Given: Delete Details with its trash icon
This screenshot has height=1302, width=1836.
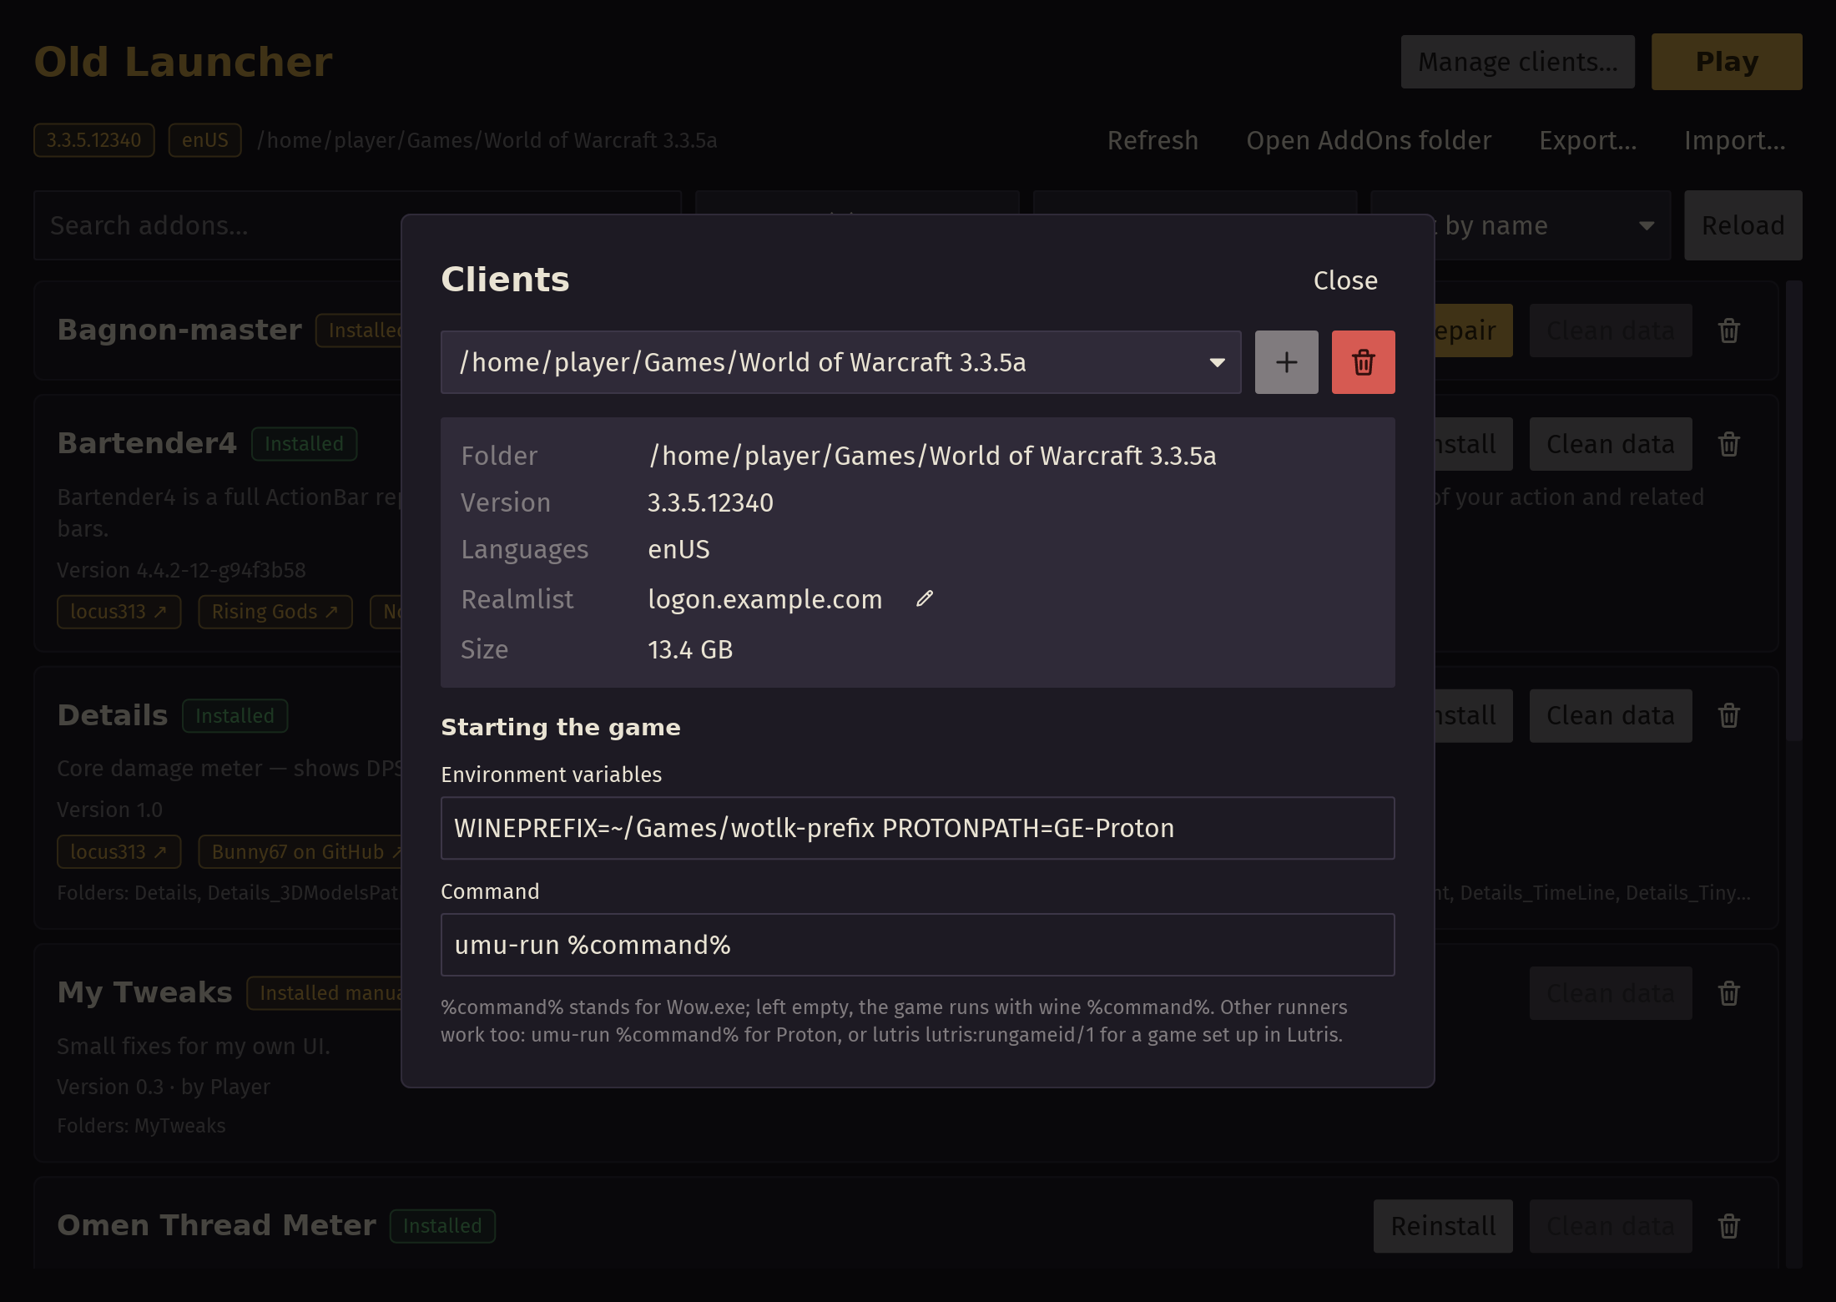Looking at the screenshot, I should [1728, 715].
